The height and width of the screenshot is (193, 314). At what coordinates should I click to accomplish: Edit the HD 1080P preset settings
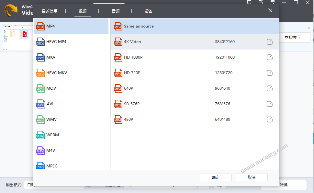(x=269, y=57)
